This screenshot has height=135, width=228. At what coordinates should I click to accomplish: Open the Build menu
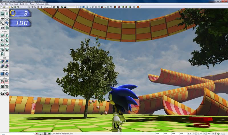(22, 4)
